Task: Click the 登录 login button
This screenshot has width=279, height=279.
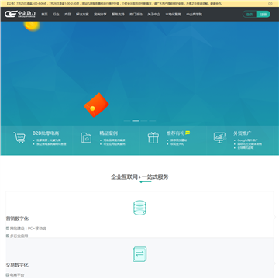Action: click(250, 15)
